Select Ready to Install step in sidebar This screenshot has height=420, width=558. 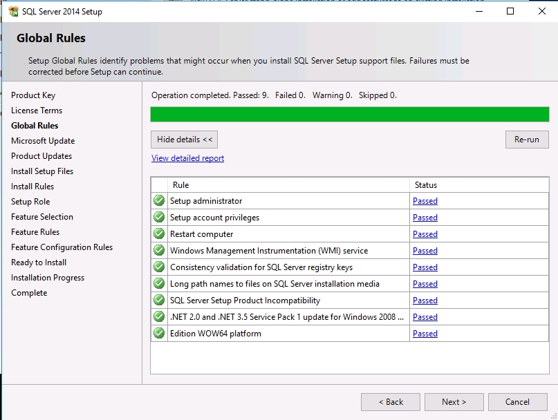(x=39, y=262)
